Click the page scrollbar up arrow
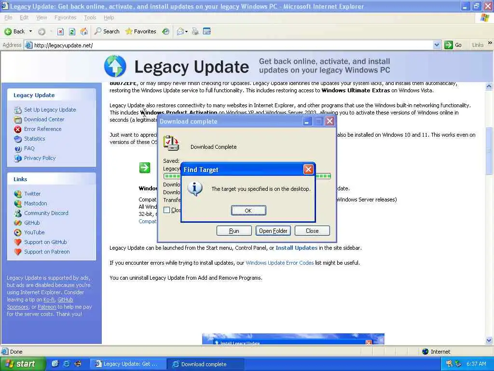The height and width of the screenshot is (371, 494). pyautogui.click(x=489, y=86)
